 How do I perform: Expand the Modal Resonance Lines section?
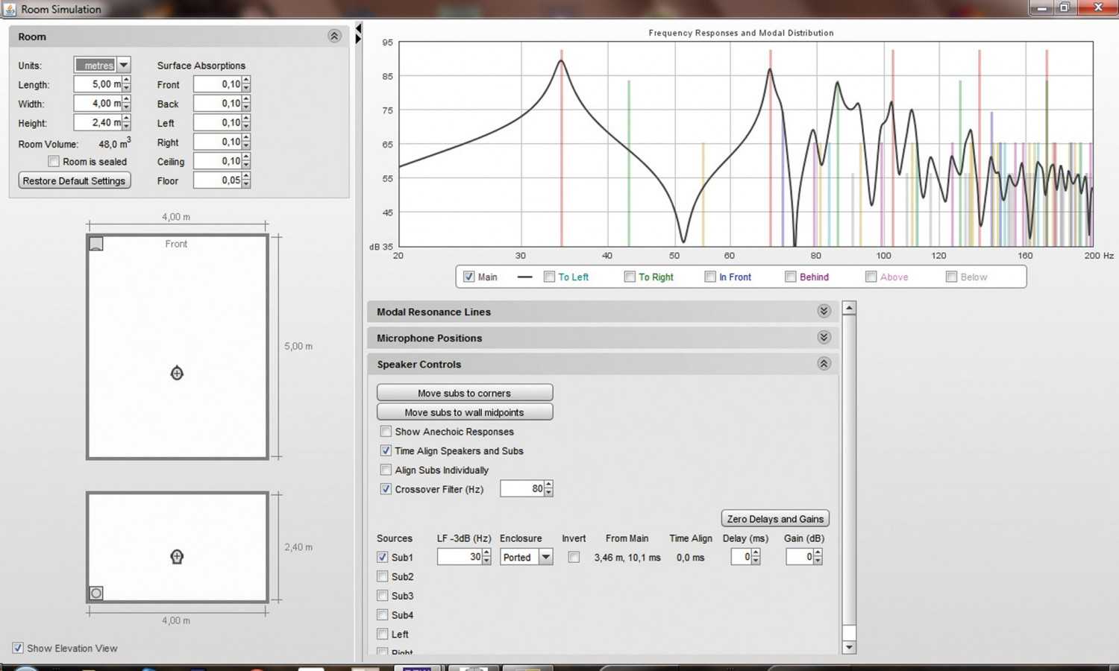(x=824, y=312)
